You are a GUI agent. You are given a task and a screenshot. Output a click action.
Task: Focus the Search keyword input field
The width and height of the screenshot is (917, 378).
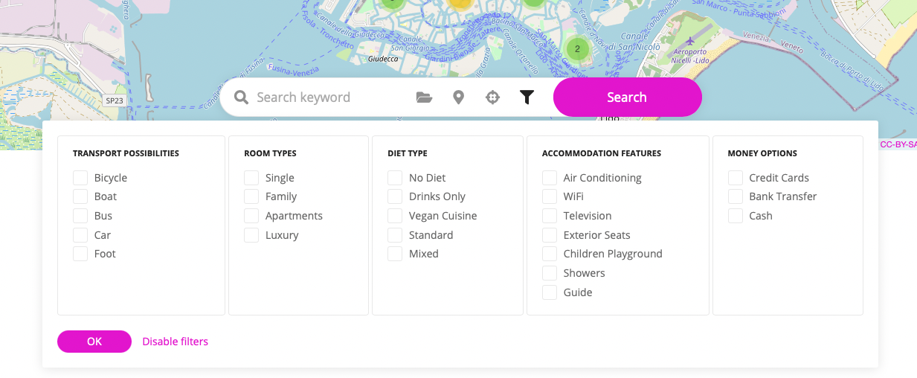327,97
